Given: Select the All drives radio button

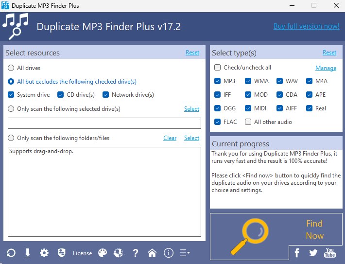Looking at the screenshot, I should pos(11,68).
